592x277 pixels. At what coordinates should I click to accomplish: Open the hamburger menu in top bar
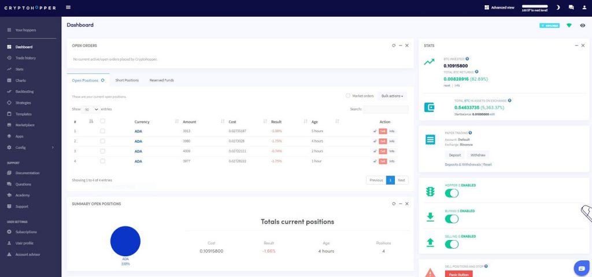tap(68, 7)
